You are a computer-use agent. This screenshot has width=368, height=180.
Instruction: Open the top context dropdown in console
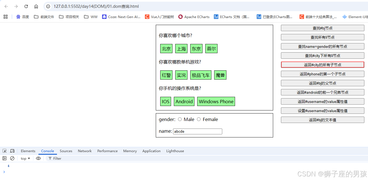(x=25, y=158)
